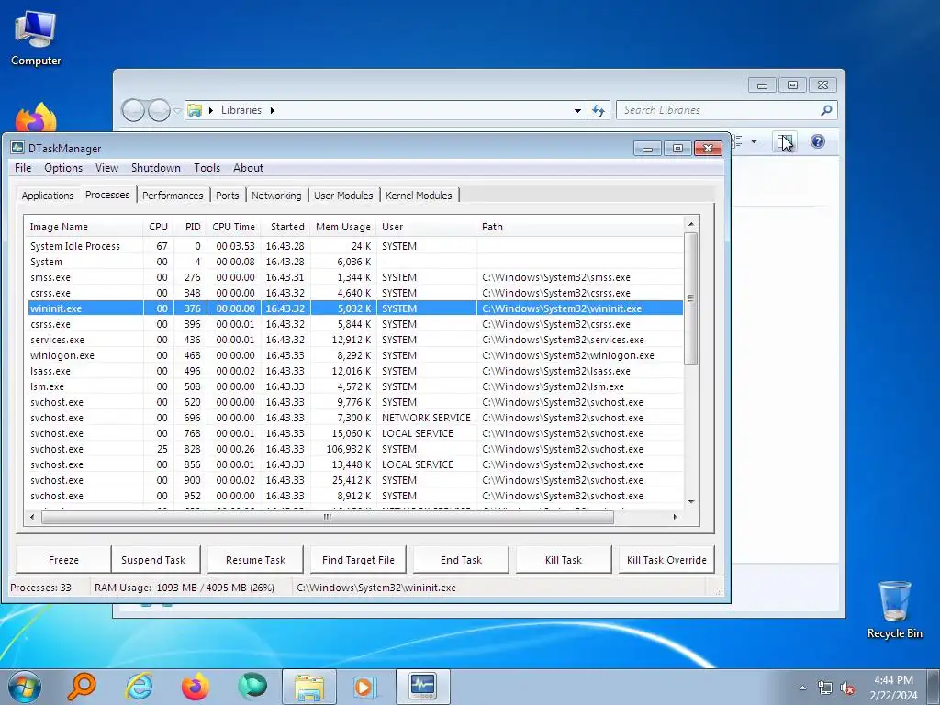Open the Options menu
940x705 pixels.
63,168
